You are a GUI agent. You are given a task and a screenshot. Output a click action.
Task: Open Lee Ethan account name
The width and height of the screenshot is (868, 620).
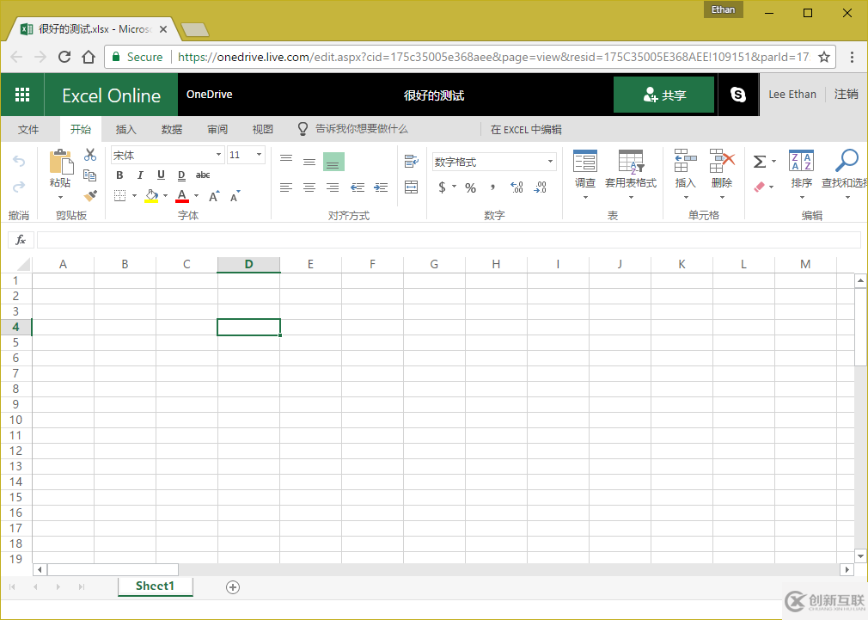(792, 95)
